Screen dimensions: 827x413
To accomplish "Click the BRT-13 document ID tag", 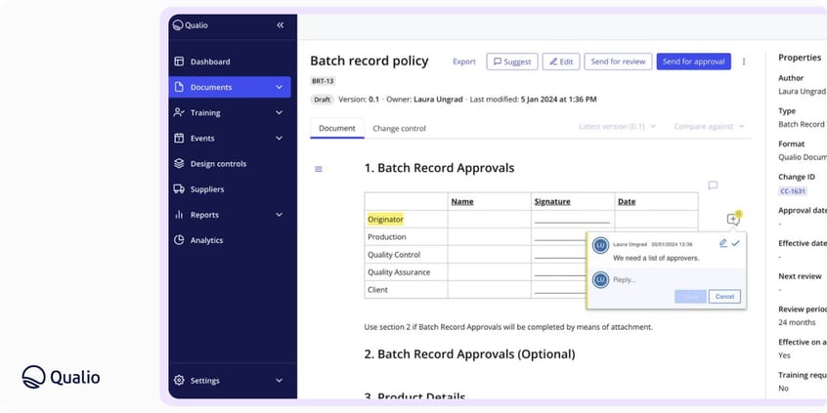I will tap(324, 81).
